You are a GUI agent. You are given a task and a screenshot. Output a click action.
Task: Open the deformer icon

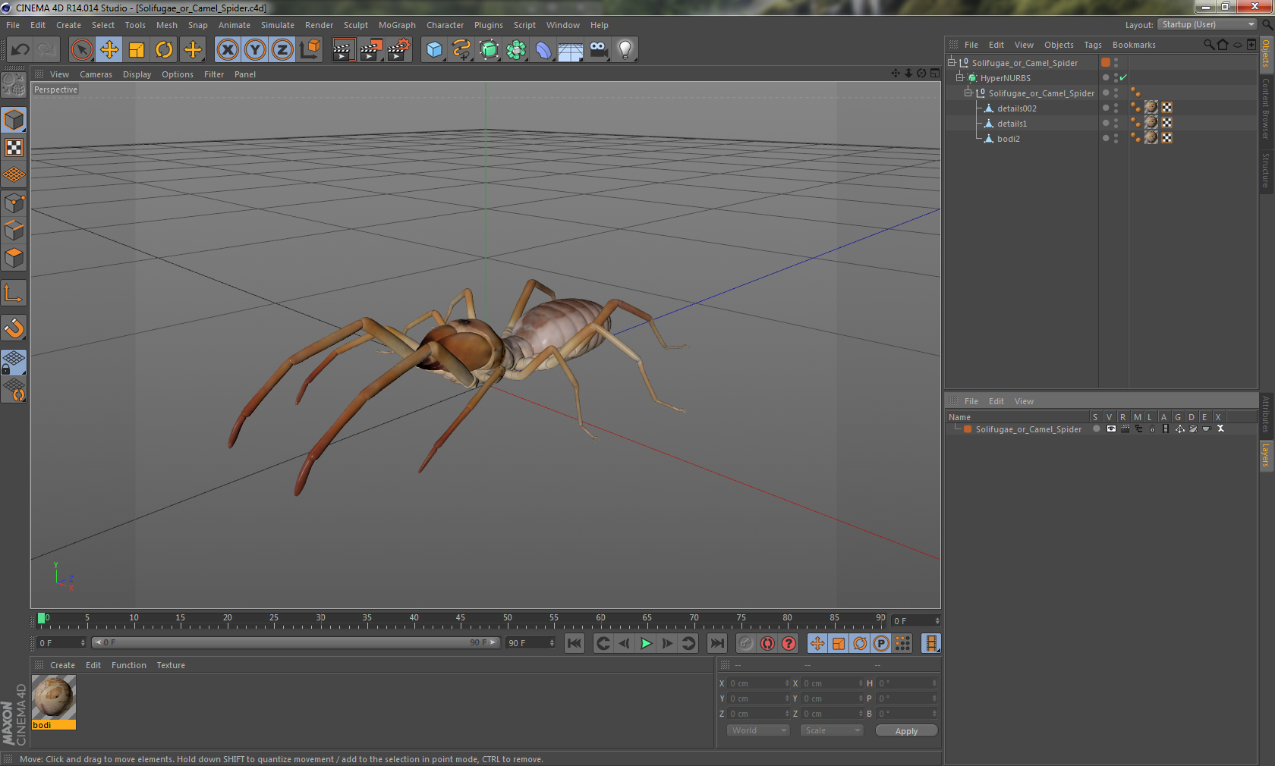[x=543, y=50]
